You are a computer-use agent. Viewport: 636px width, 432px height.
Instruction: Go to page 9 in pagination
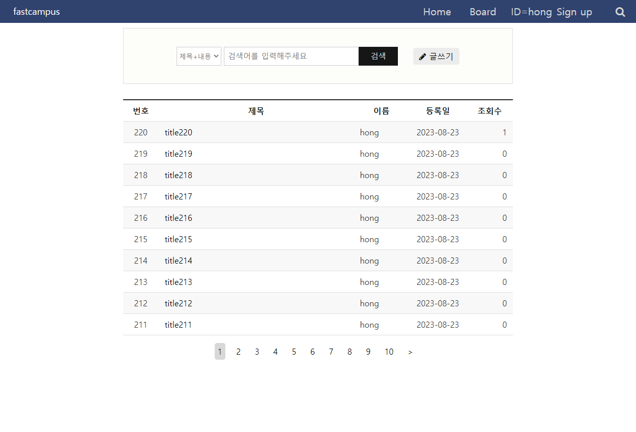[x=368, y=352]
